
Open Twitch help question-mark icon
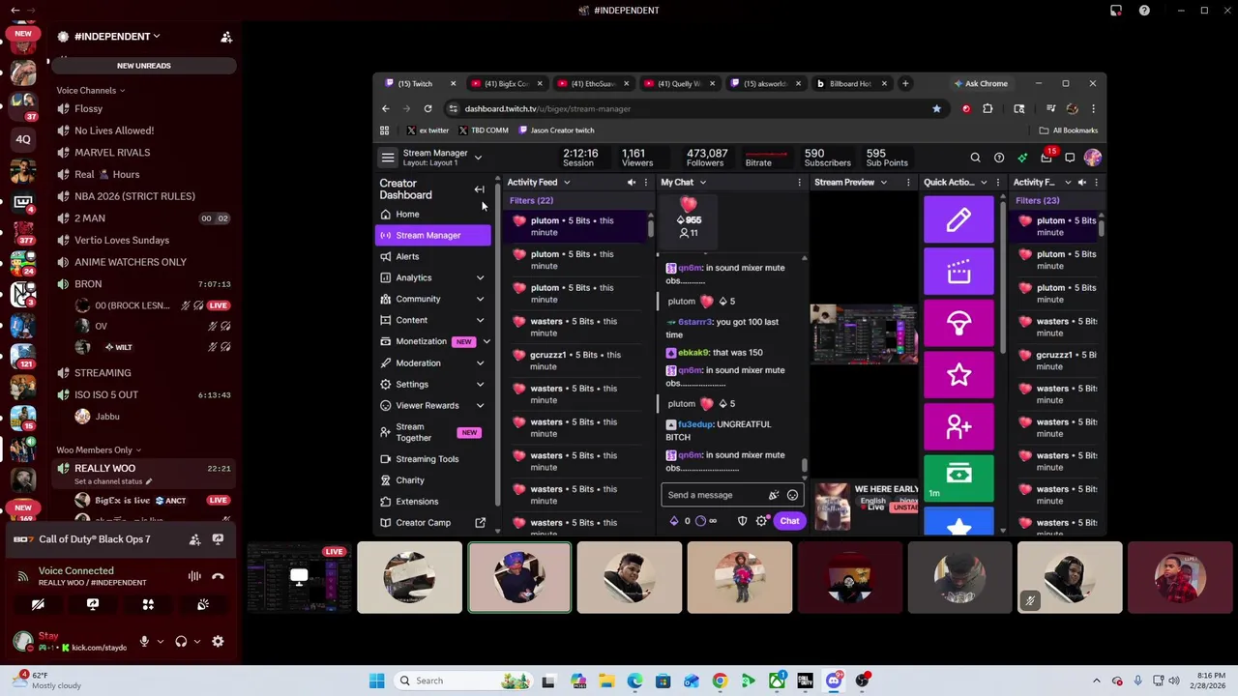[x=999, y=158]
